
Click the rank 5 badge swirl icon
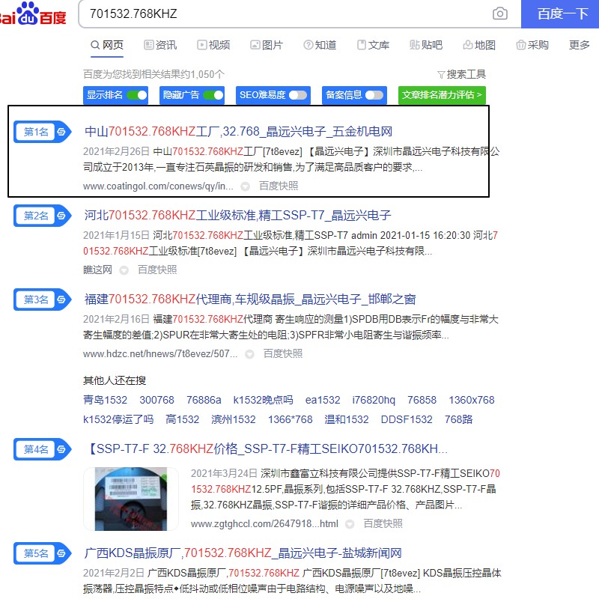[x=61, y=553]
